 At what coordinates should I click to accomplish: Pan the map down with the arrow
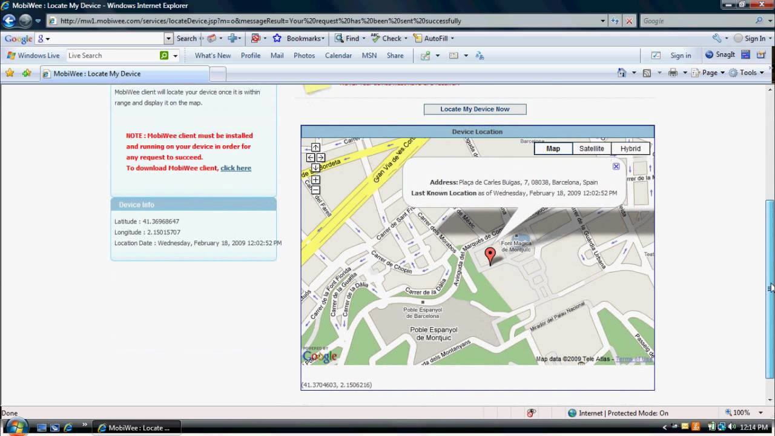(315, 168)
